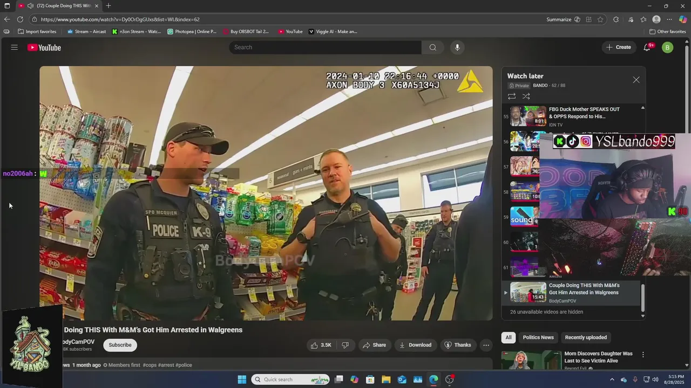Go to the YouTube home logo
Screen dimensions: 691x388
click(x=44, y=47)
